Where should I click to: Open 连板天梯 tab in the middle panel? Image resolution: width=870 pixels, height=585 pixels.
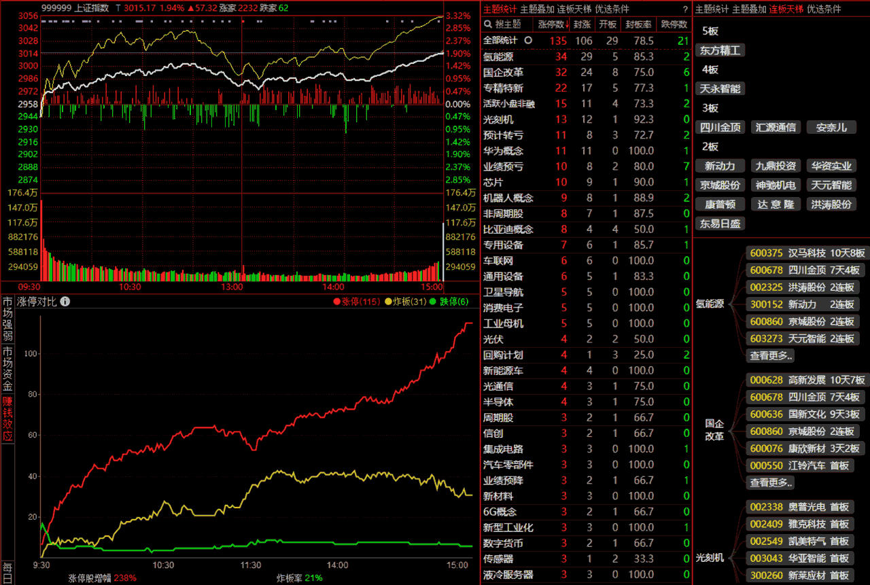[574, 10]
